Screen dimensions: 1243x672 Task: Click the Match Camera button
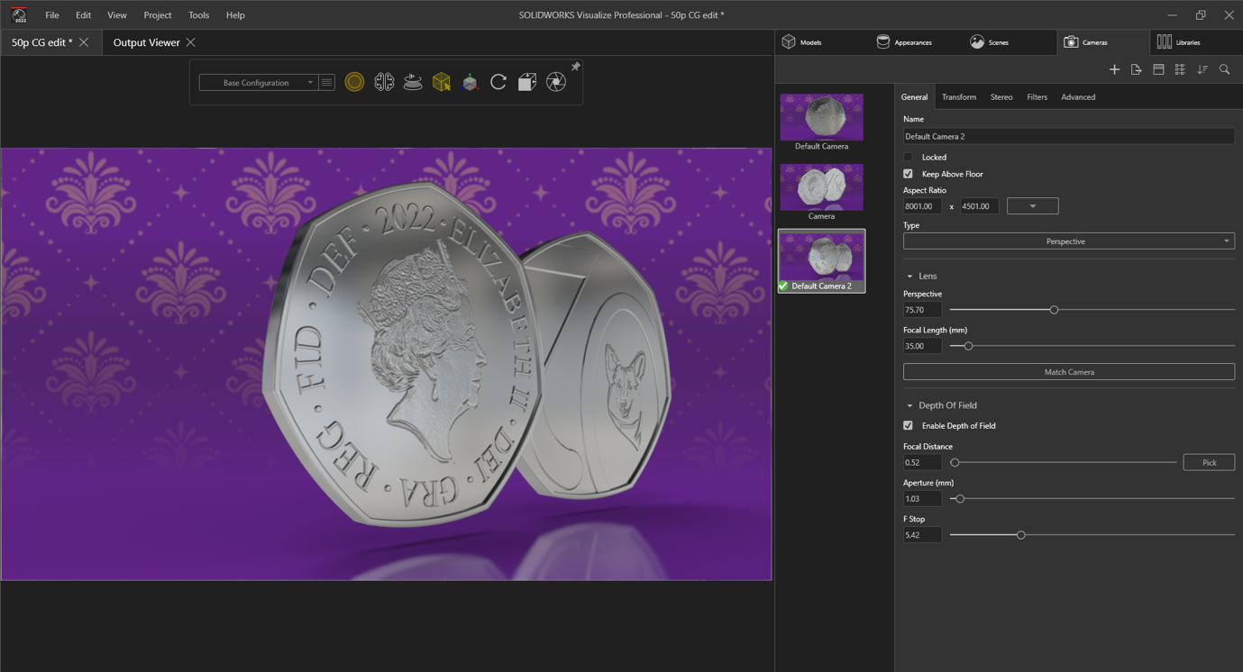[1068, 372]
